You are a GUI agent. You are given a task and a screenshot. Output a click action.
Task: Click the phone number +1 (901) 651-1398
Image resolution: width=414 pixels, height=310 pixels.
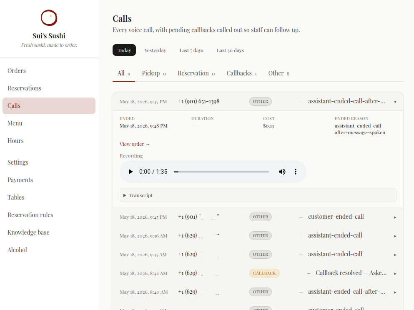(199, 101)
